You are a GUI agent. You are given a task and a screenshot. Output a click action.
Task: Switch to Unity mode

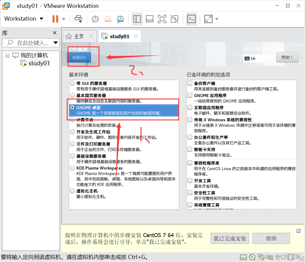[174, 19]
